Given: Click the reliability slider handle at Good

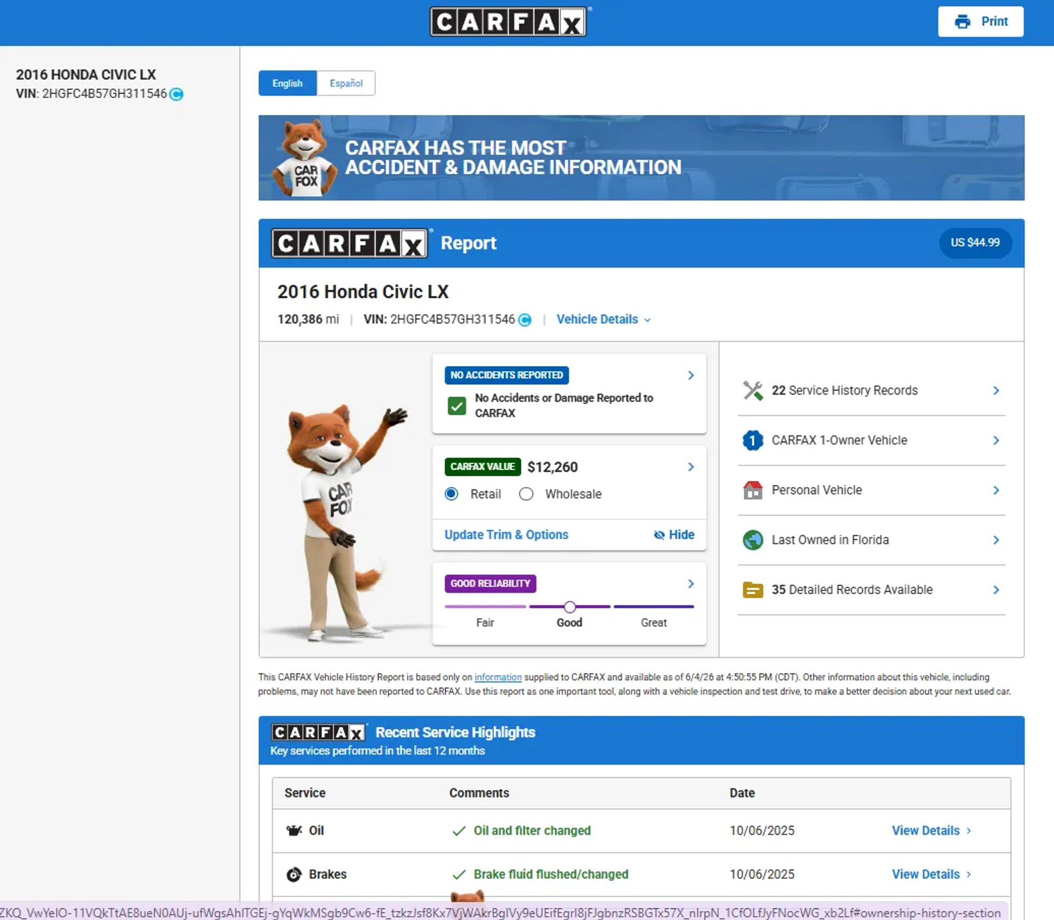Looking at the screenshot, I should tap(570, 607).
